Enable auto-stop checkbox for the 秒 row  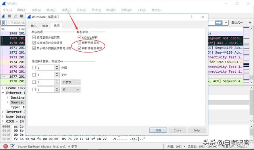click(34, 90)
